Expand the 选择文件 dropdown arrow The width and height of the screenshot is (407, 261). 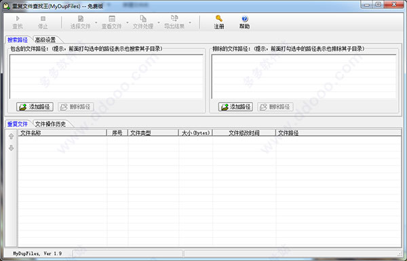(96, 22)
